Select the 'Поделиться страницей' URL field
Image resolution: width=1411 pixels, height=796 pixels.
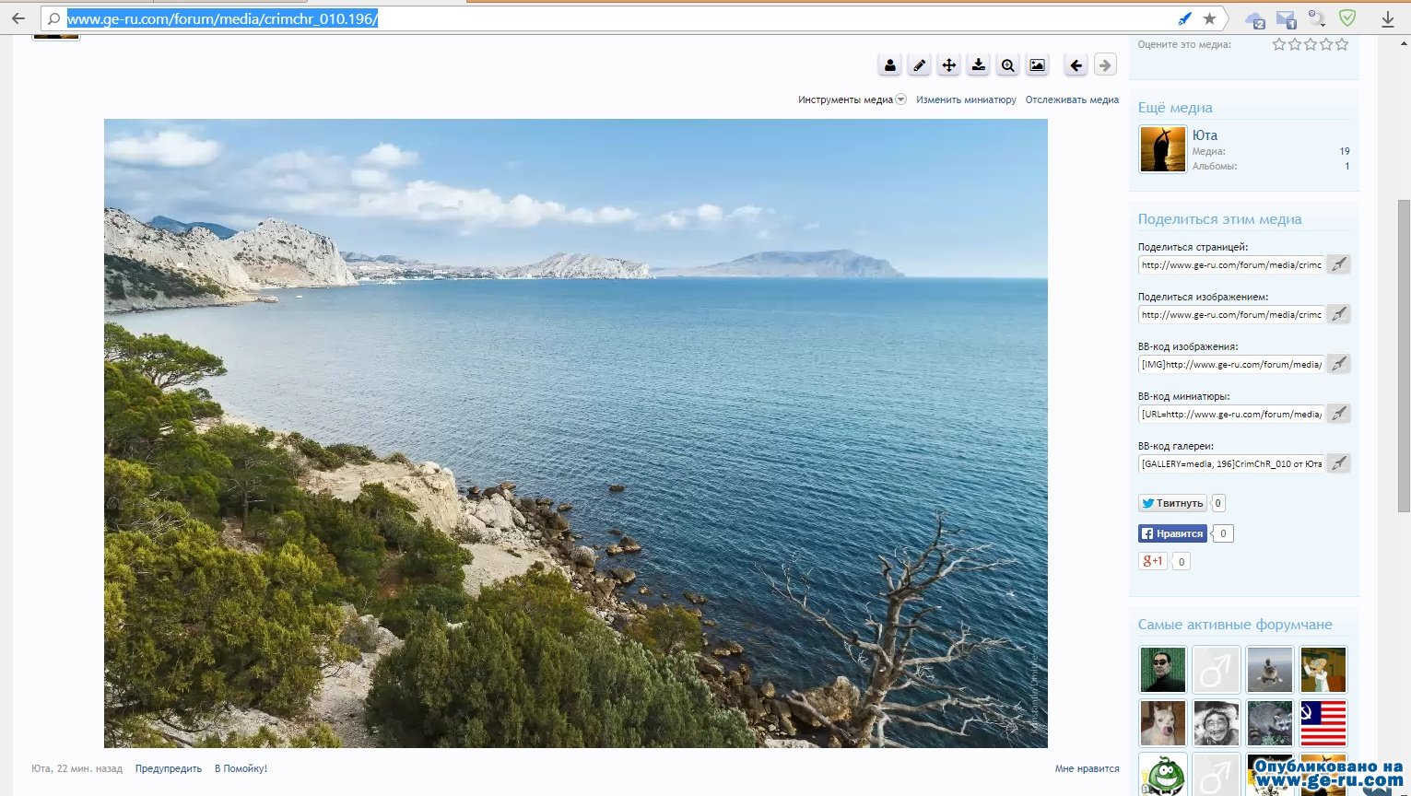[1231, 264]
